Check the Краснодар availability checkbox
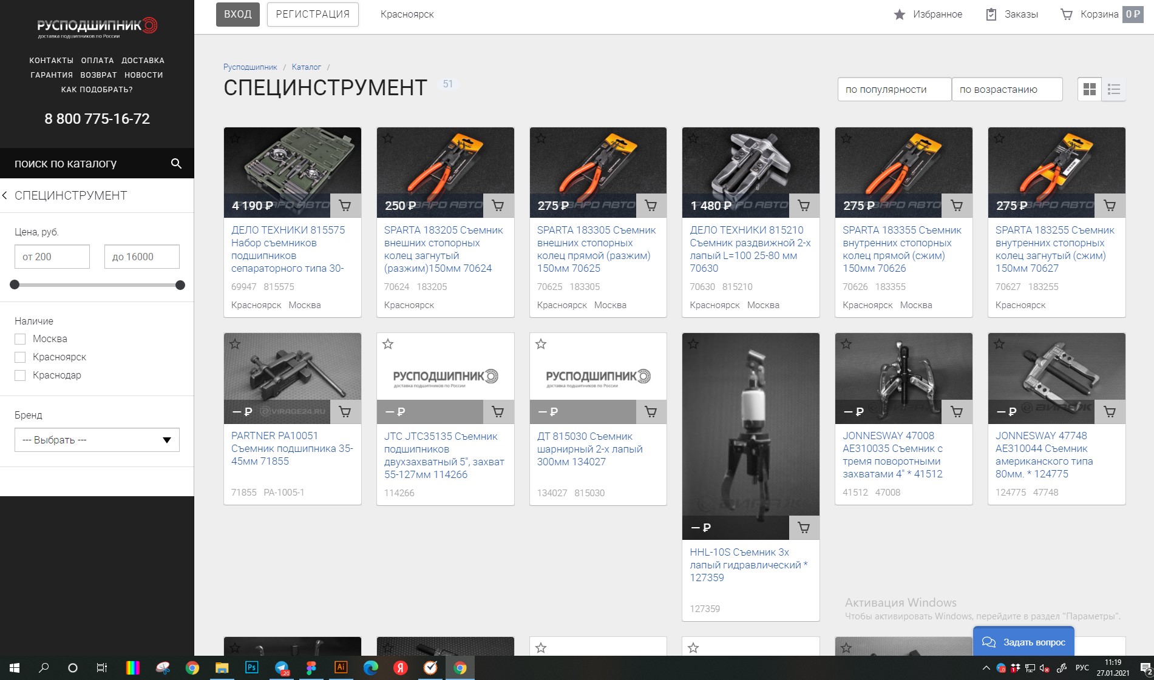This screenshot has height=680, width=1154. (x=20, y=375)
